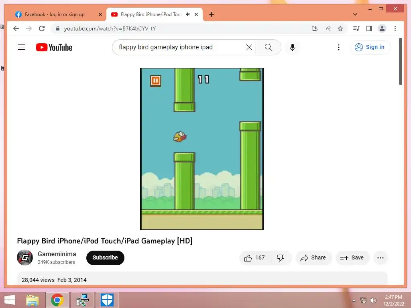
Task: Click the video title text
Action: coord(105,241)
